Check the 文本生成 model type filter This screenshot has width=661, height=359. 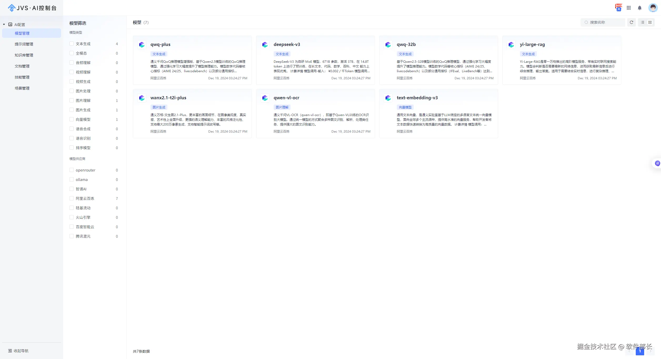(72, 44)
